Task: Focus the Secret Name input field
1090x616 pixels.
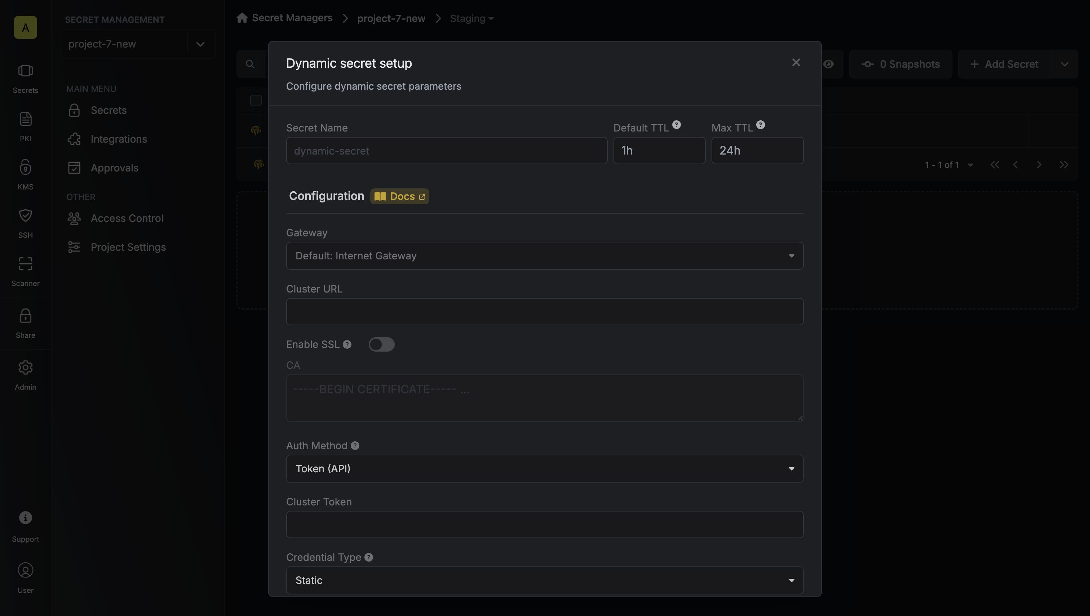Action: coord(447,151)
